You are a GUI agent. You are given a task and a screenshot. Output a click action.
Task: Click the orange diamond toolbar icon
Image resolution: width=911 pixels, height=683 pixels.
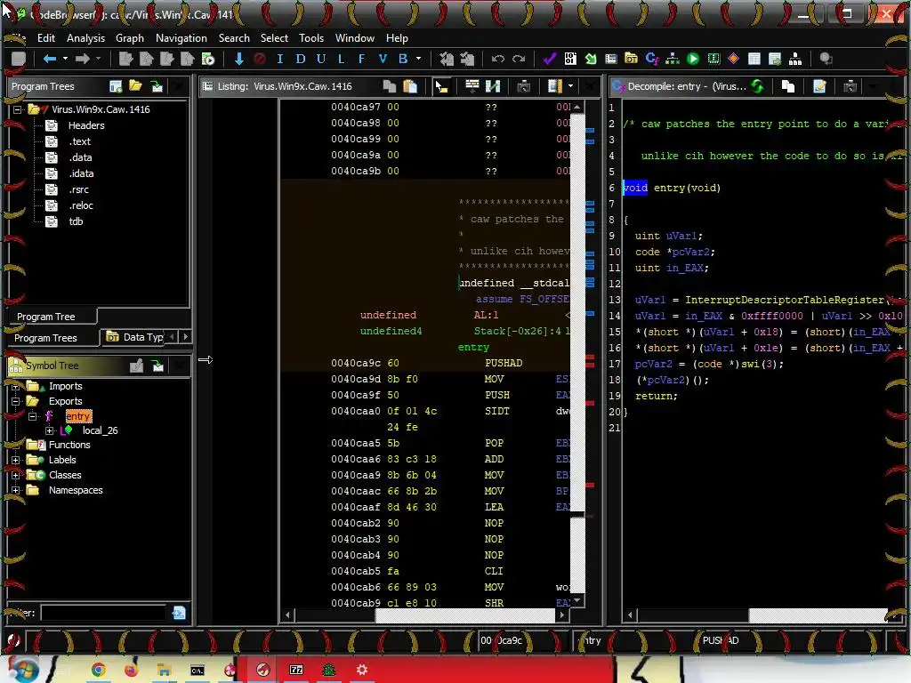734,59
